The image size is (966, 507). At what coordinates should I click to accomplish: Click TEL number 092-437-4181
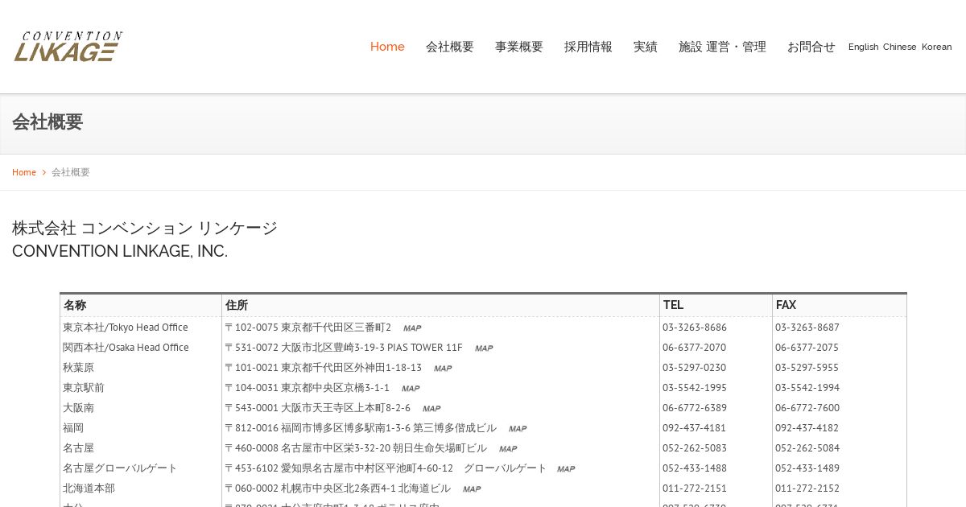pyautogui.click(x=695, y=428)
